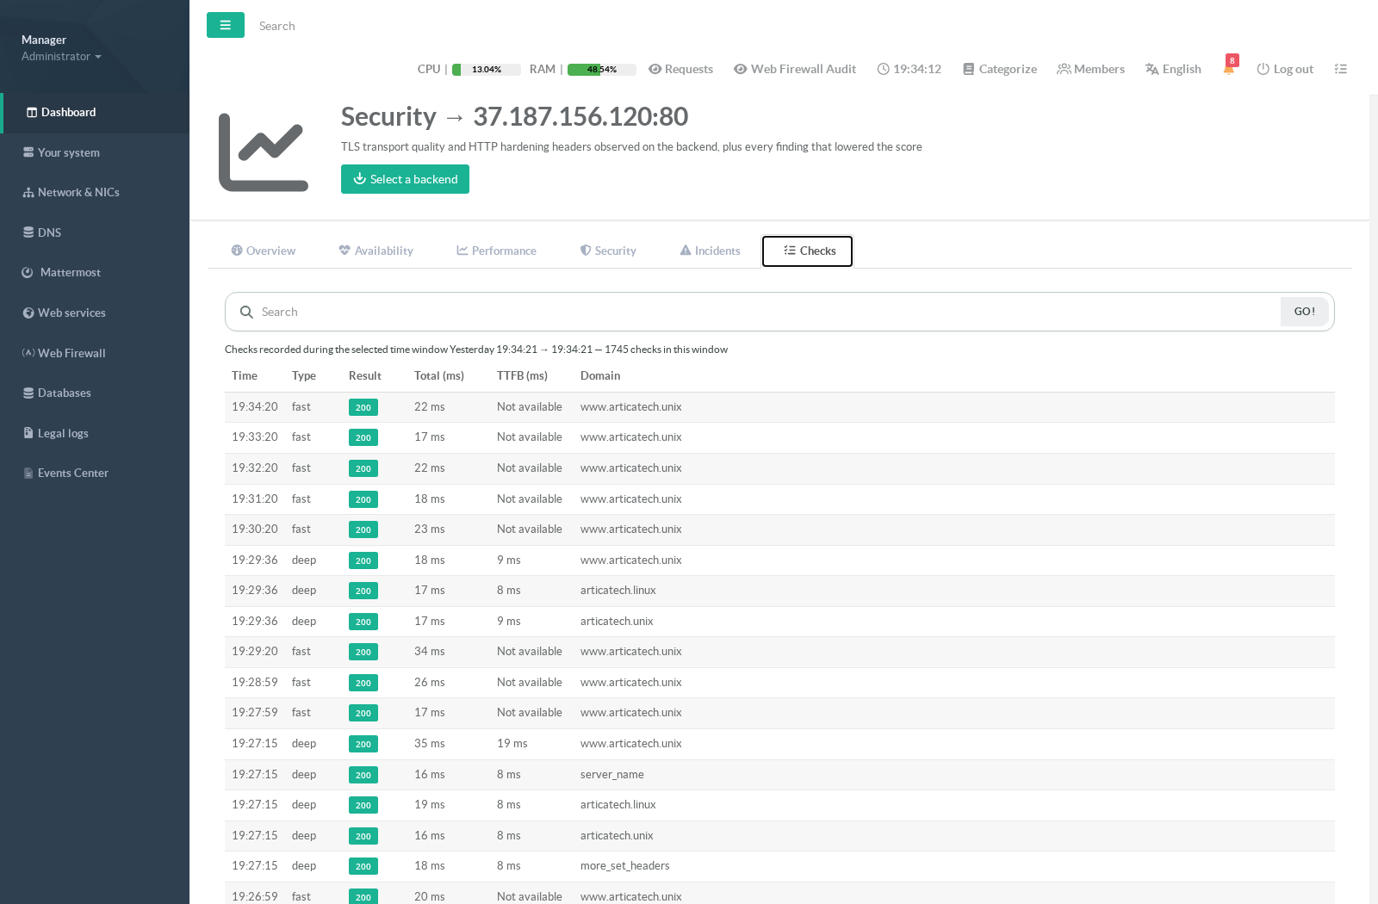The image size is (1378, 904).
Task: Click the Mattermost icon in sidebar
Action: tap(28, 273)
